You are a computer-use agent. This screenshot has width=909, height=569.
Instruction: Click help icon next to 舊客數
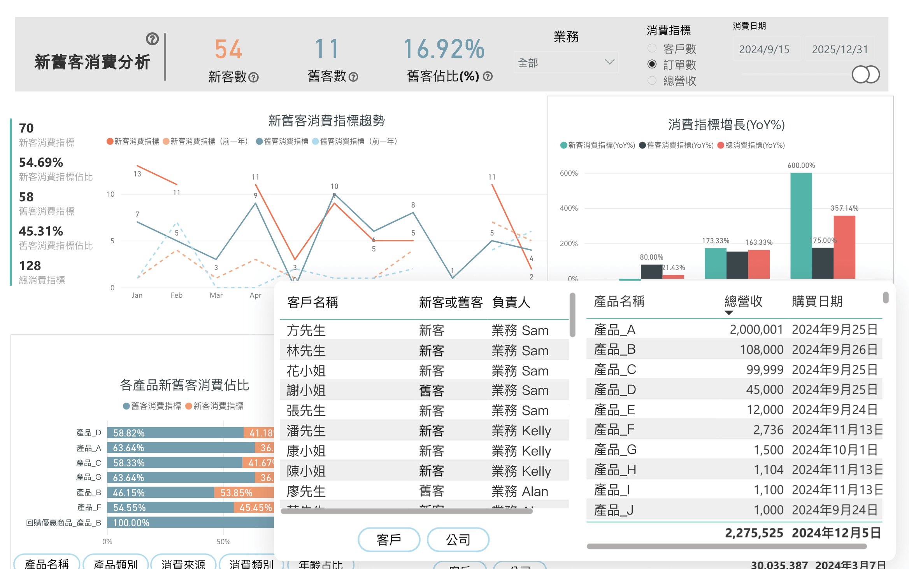pos(353,77)
